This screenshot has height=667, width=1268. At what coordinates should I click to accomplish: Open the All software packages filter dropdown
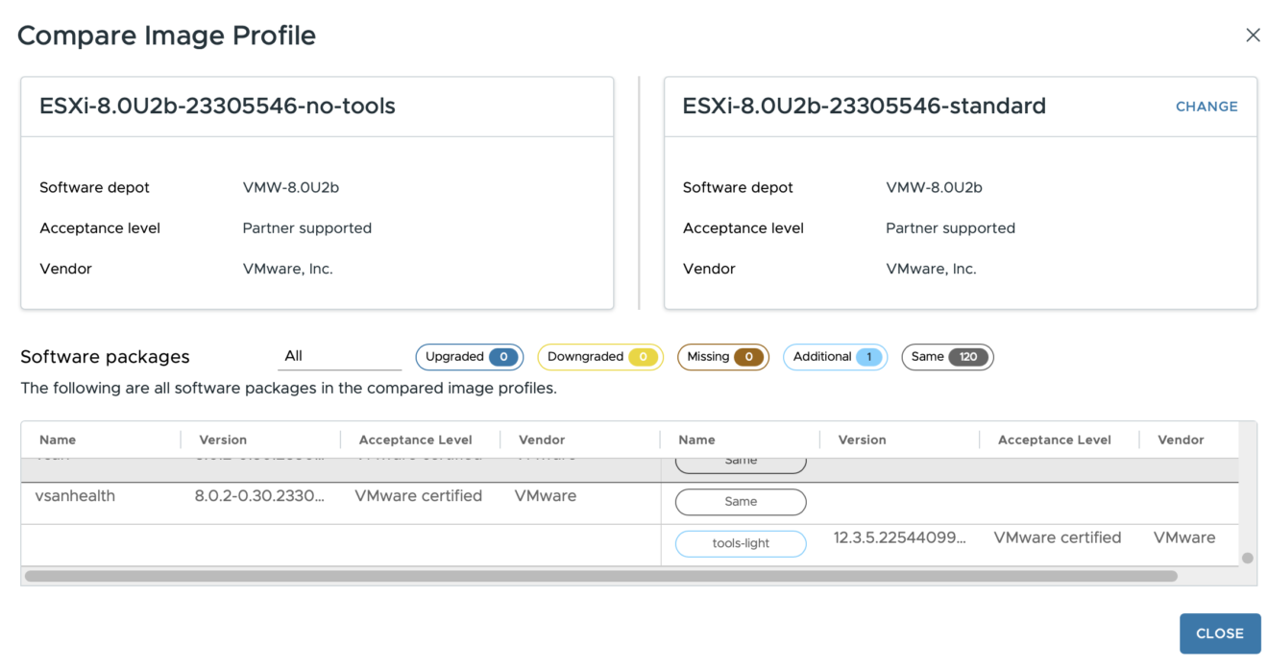point(338,356)
